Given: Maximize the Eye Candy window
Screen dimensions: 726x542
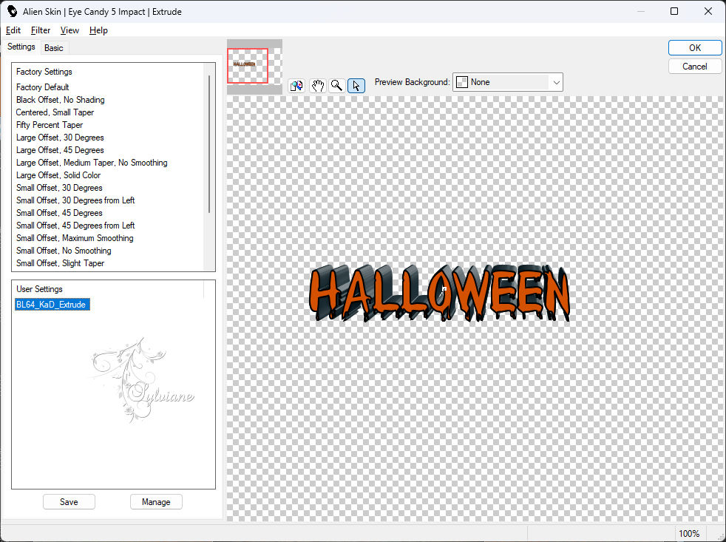Looking at the screenshot, I should pos(674,11).
